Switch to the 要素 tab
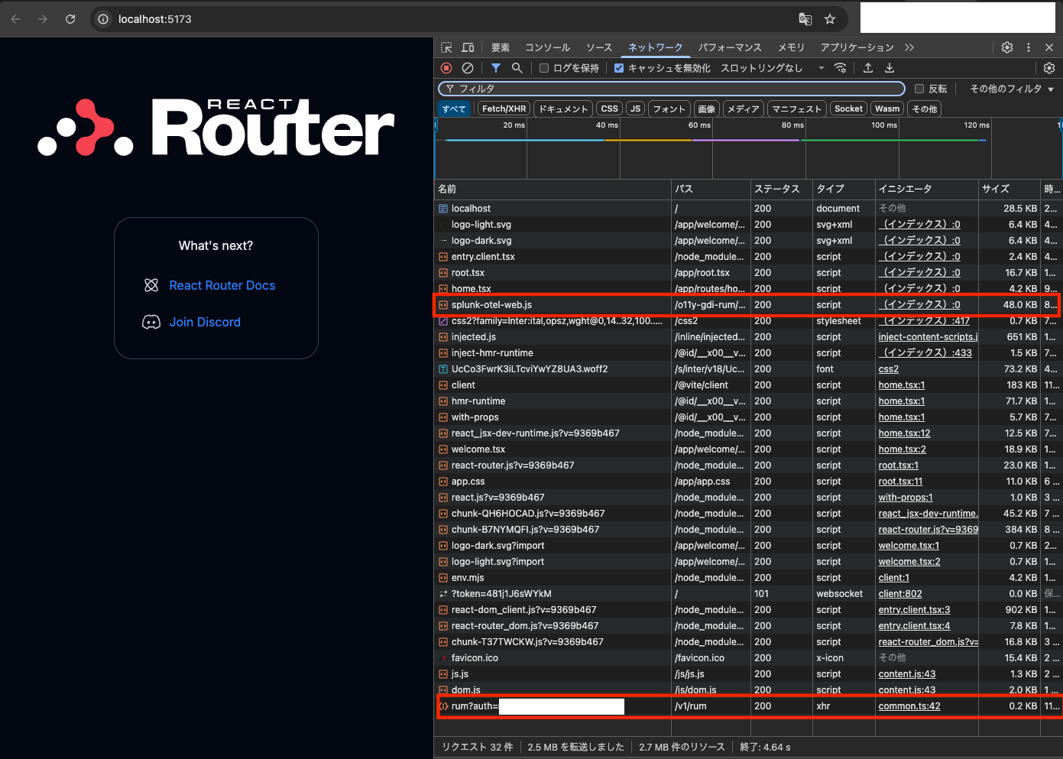 click(x=501, y=47)
